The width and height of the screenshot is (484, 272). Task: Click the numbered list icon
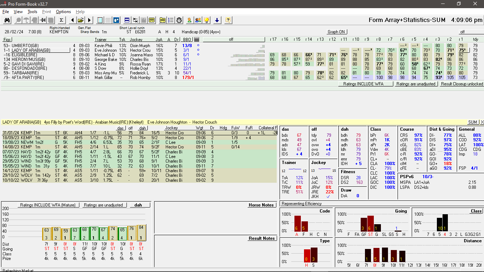[171, 20]
